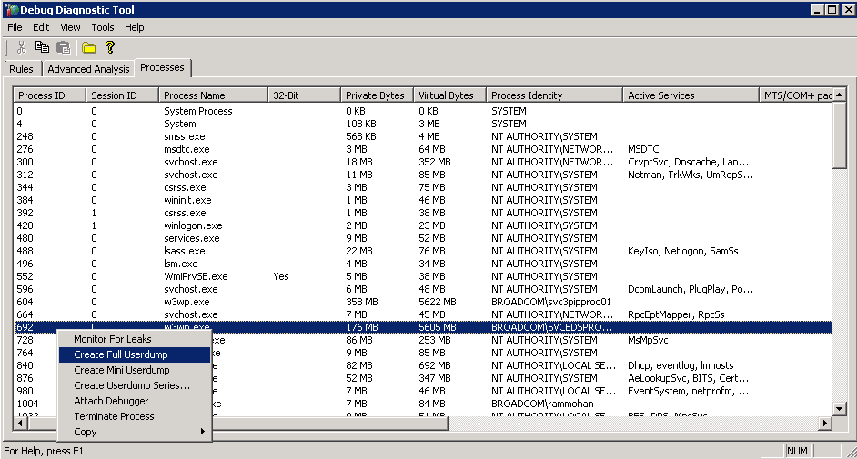Sort by Process Name column header

(x=213, y=95)
